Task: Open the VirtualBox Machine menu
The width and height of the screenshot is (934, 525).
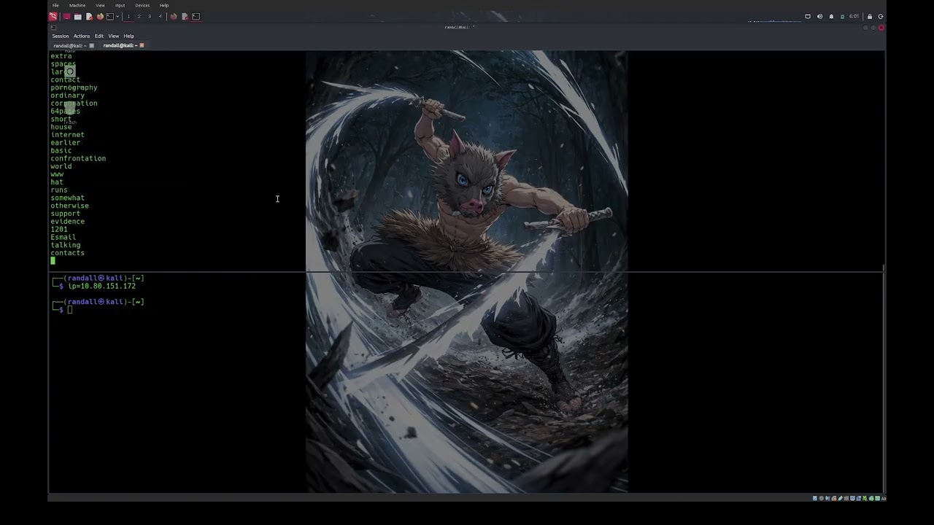Action: coord(77,5)
